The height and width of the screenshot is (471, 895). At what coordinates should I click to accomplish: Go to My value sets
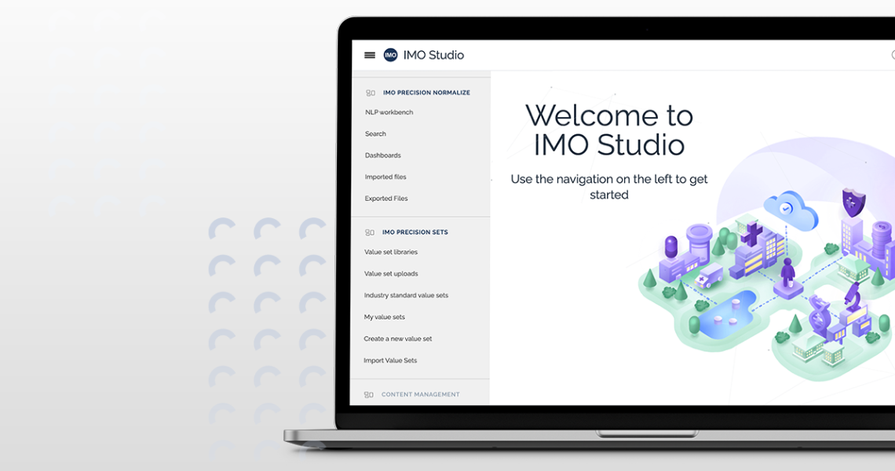click(384, 317)
